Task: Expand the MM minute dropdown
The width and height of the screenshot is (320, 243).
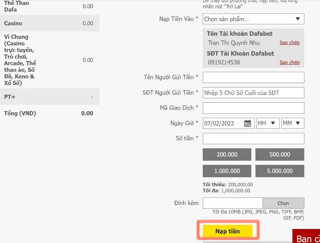Action: click(x=293, y=123)
